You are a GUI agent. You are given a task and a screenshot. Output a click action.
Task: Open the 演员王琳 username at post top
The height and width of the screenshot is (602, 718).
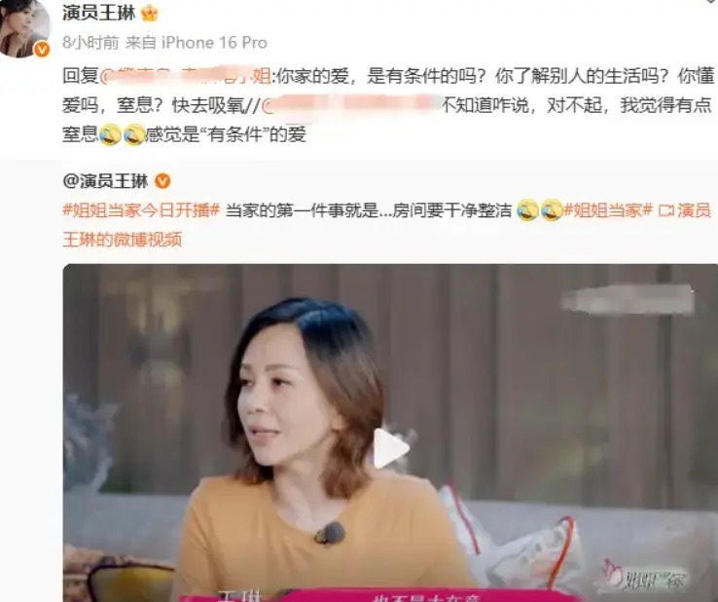tap(99, 14)
